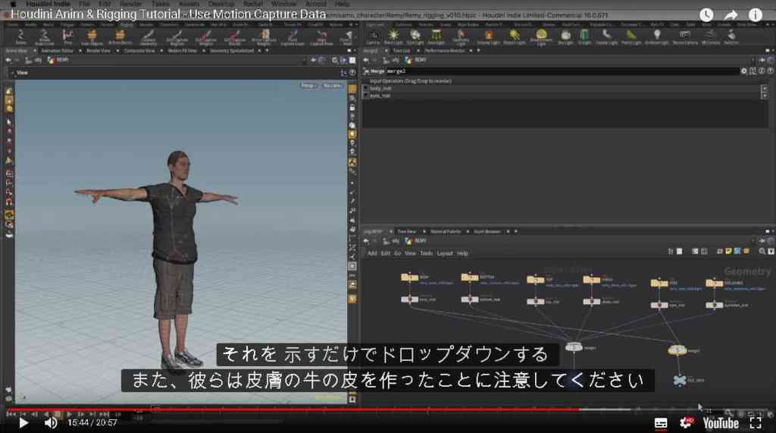Open the Merge parameter gear menu
776x433 pixels.
coord(743,71)
